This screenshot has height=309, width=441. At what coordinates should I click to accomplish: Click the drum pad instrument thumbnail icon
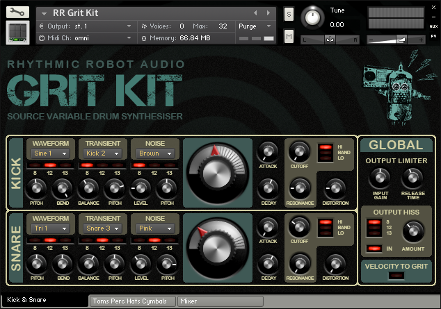pos(17,33)
